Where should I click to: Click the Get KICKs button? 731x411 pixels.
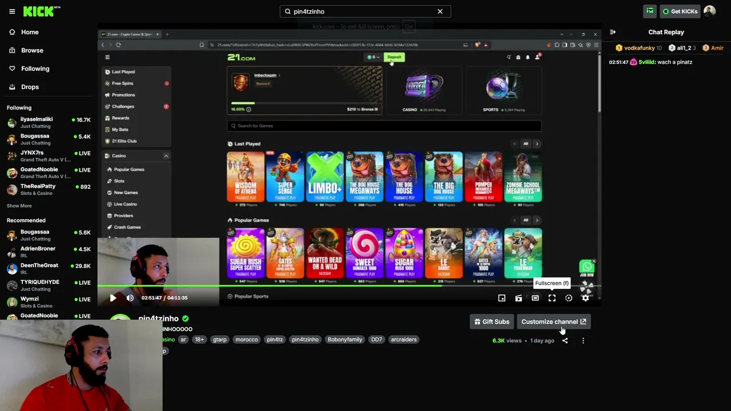point(680,11)
